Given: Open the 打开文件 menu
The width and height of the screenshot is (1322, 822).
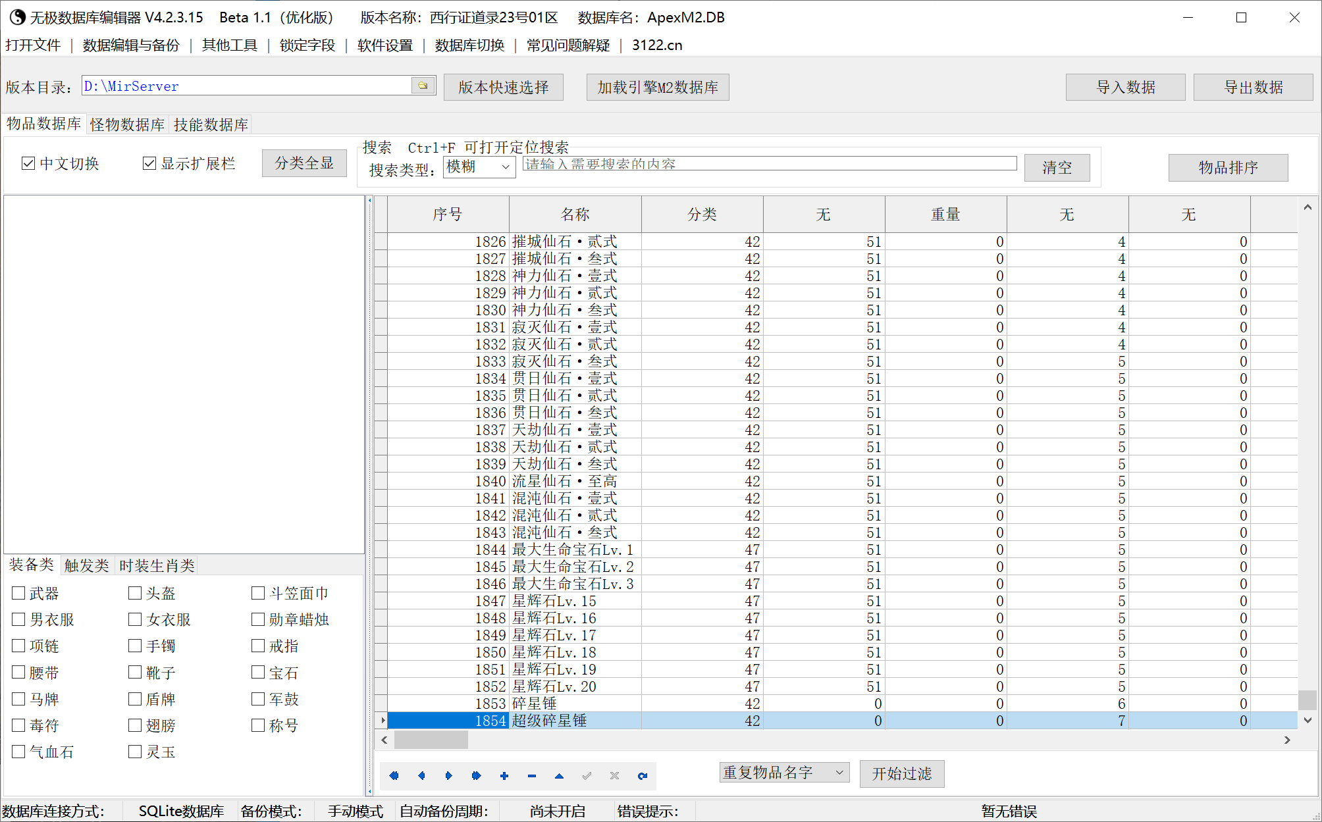Looking at the screenshot, I should point(33,45).
